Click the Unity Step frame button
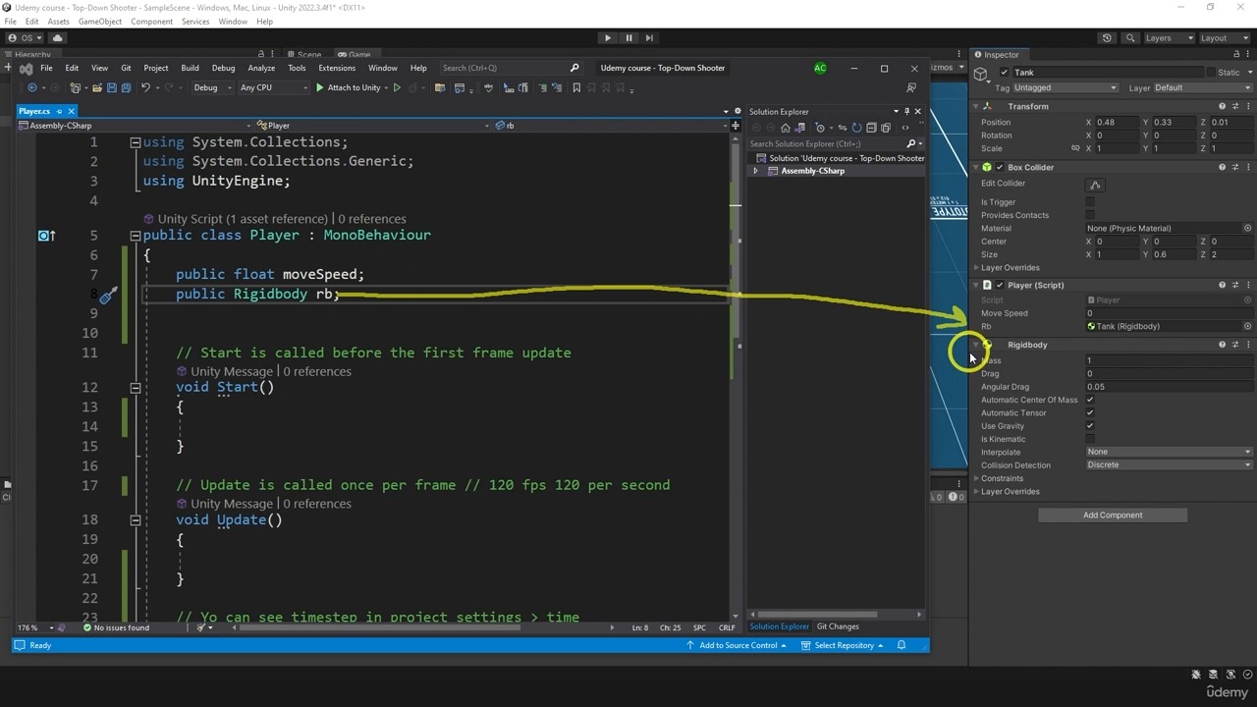The height and width of the screenshot is (707, 1257). pos(649,38)
